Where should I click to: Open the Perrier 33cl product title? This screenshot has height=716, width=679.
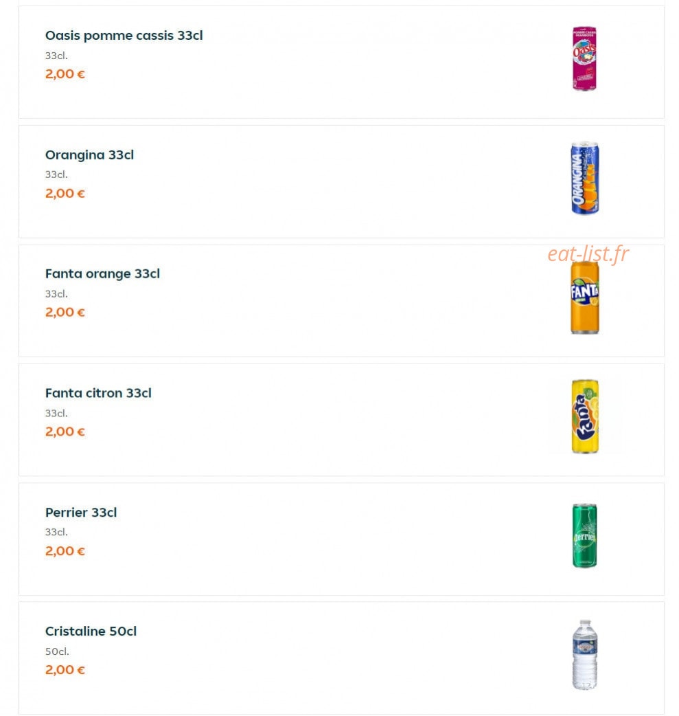coord(81,513)
